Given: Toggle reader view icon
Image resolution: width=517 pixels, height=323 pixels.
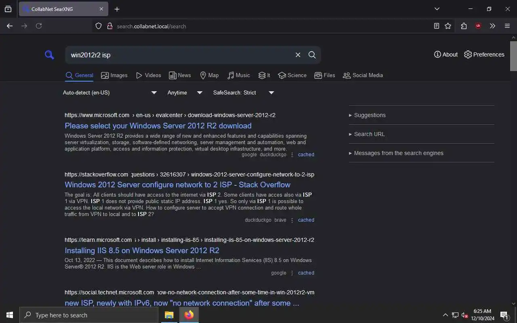Looking at the screenshot, I should click(x=437, y=26).
